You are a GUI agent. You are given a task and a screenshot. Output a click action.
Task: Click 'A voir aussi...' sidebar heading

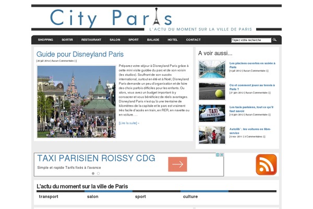pos(215,53)
